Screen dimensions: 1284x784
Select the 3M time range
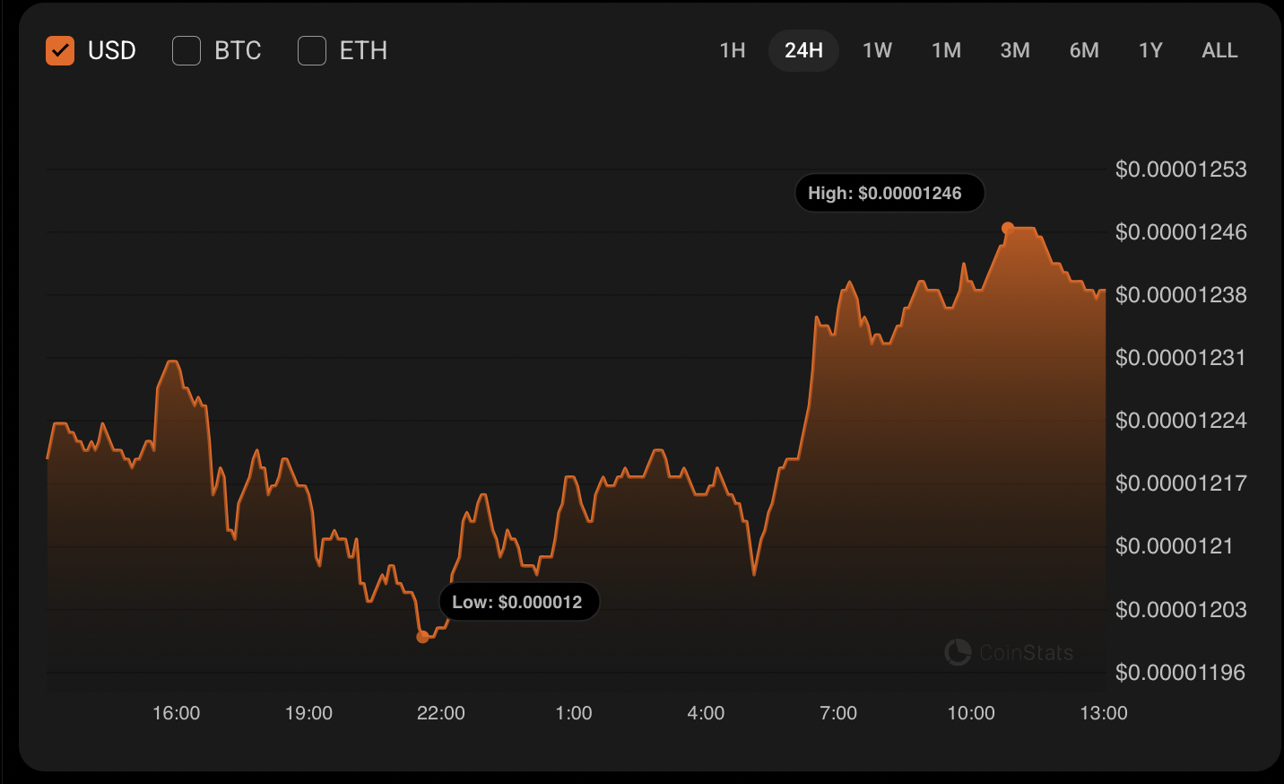coord(1015,50)
